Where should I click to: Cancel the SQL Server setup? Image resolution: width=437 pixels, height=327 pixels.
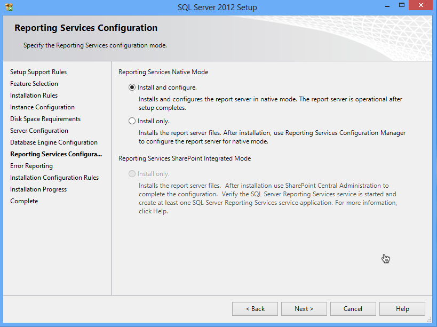pyautogui.click(x=353, y=309)
